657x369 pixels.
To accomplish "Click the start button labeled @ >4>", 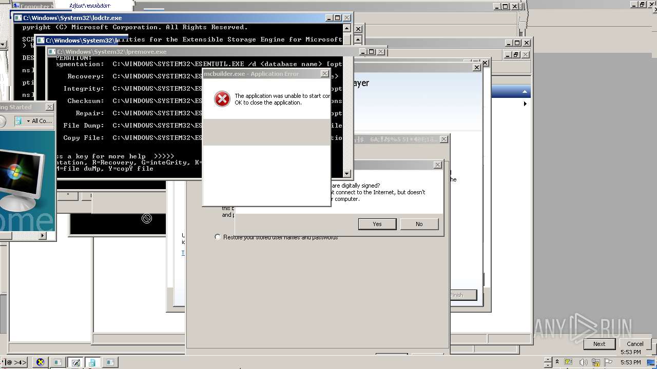I will point(14,362).
